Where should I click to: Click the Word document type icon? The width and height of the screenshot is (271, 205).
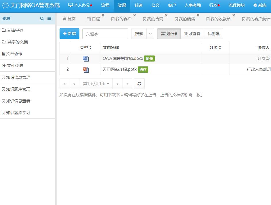(x=86, y=59)
